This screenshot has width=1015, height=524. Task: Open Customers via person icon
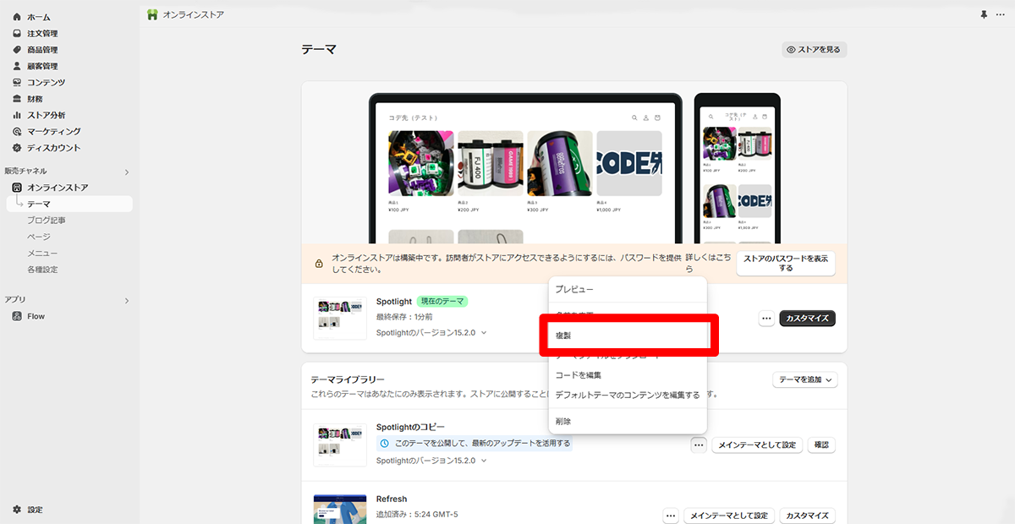pos(17,66)
